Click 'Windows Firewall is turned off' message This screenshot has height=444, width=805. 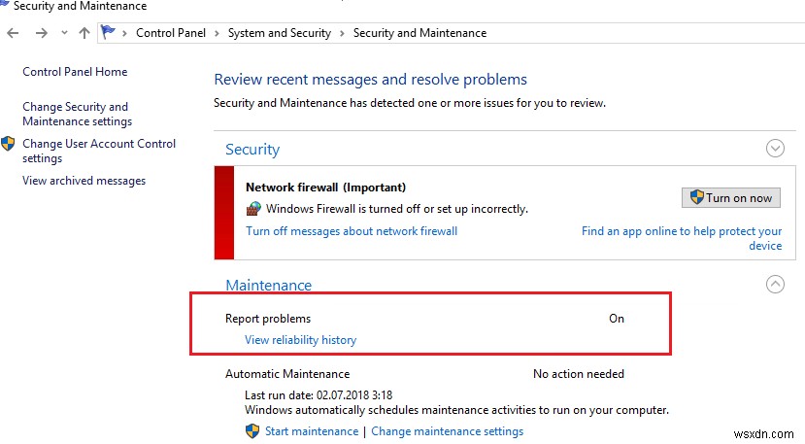click(x=396, y=209)
